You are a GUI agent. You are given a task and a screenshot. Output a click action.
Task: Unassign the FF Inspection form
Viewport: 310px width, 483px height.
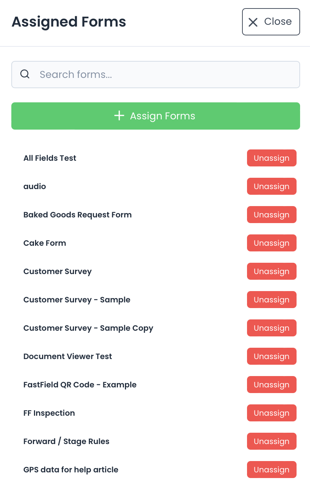pos(271,413)
